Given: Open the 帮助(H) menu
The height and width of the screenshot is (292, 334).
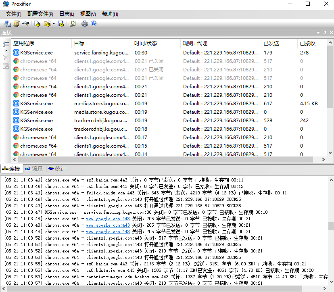Looking at the screenshot, I should click(x=110, y=14).
